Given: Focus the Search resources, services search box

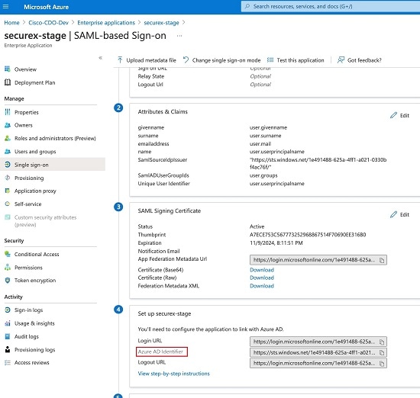Looking at the screenshot, I should 331,6.
